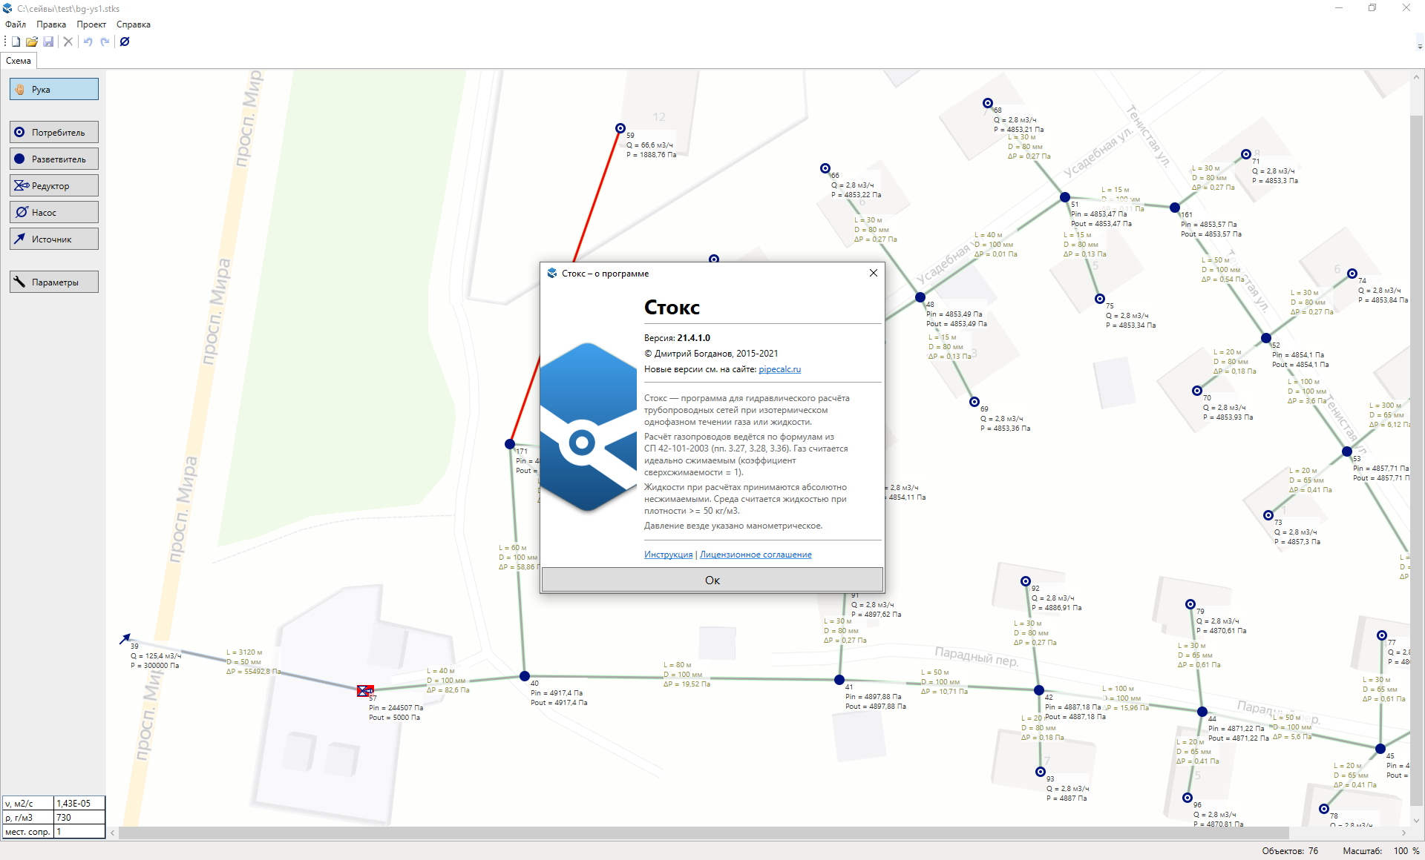The width and height of the screenshot is (1425, 860).
Task: Open the Проект menu
Action: pos(91,24)
